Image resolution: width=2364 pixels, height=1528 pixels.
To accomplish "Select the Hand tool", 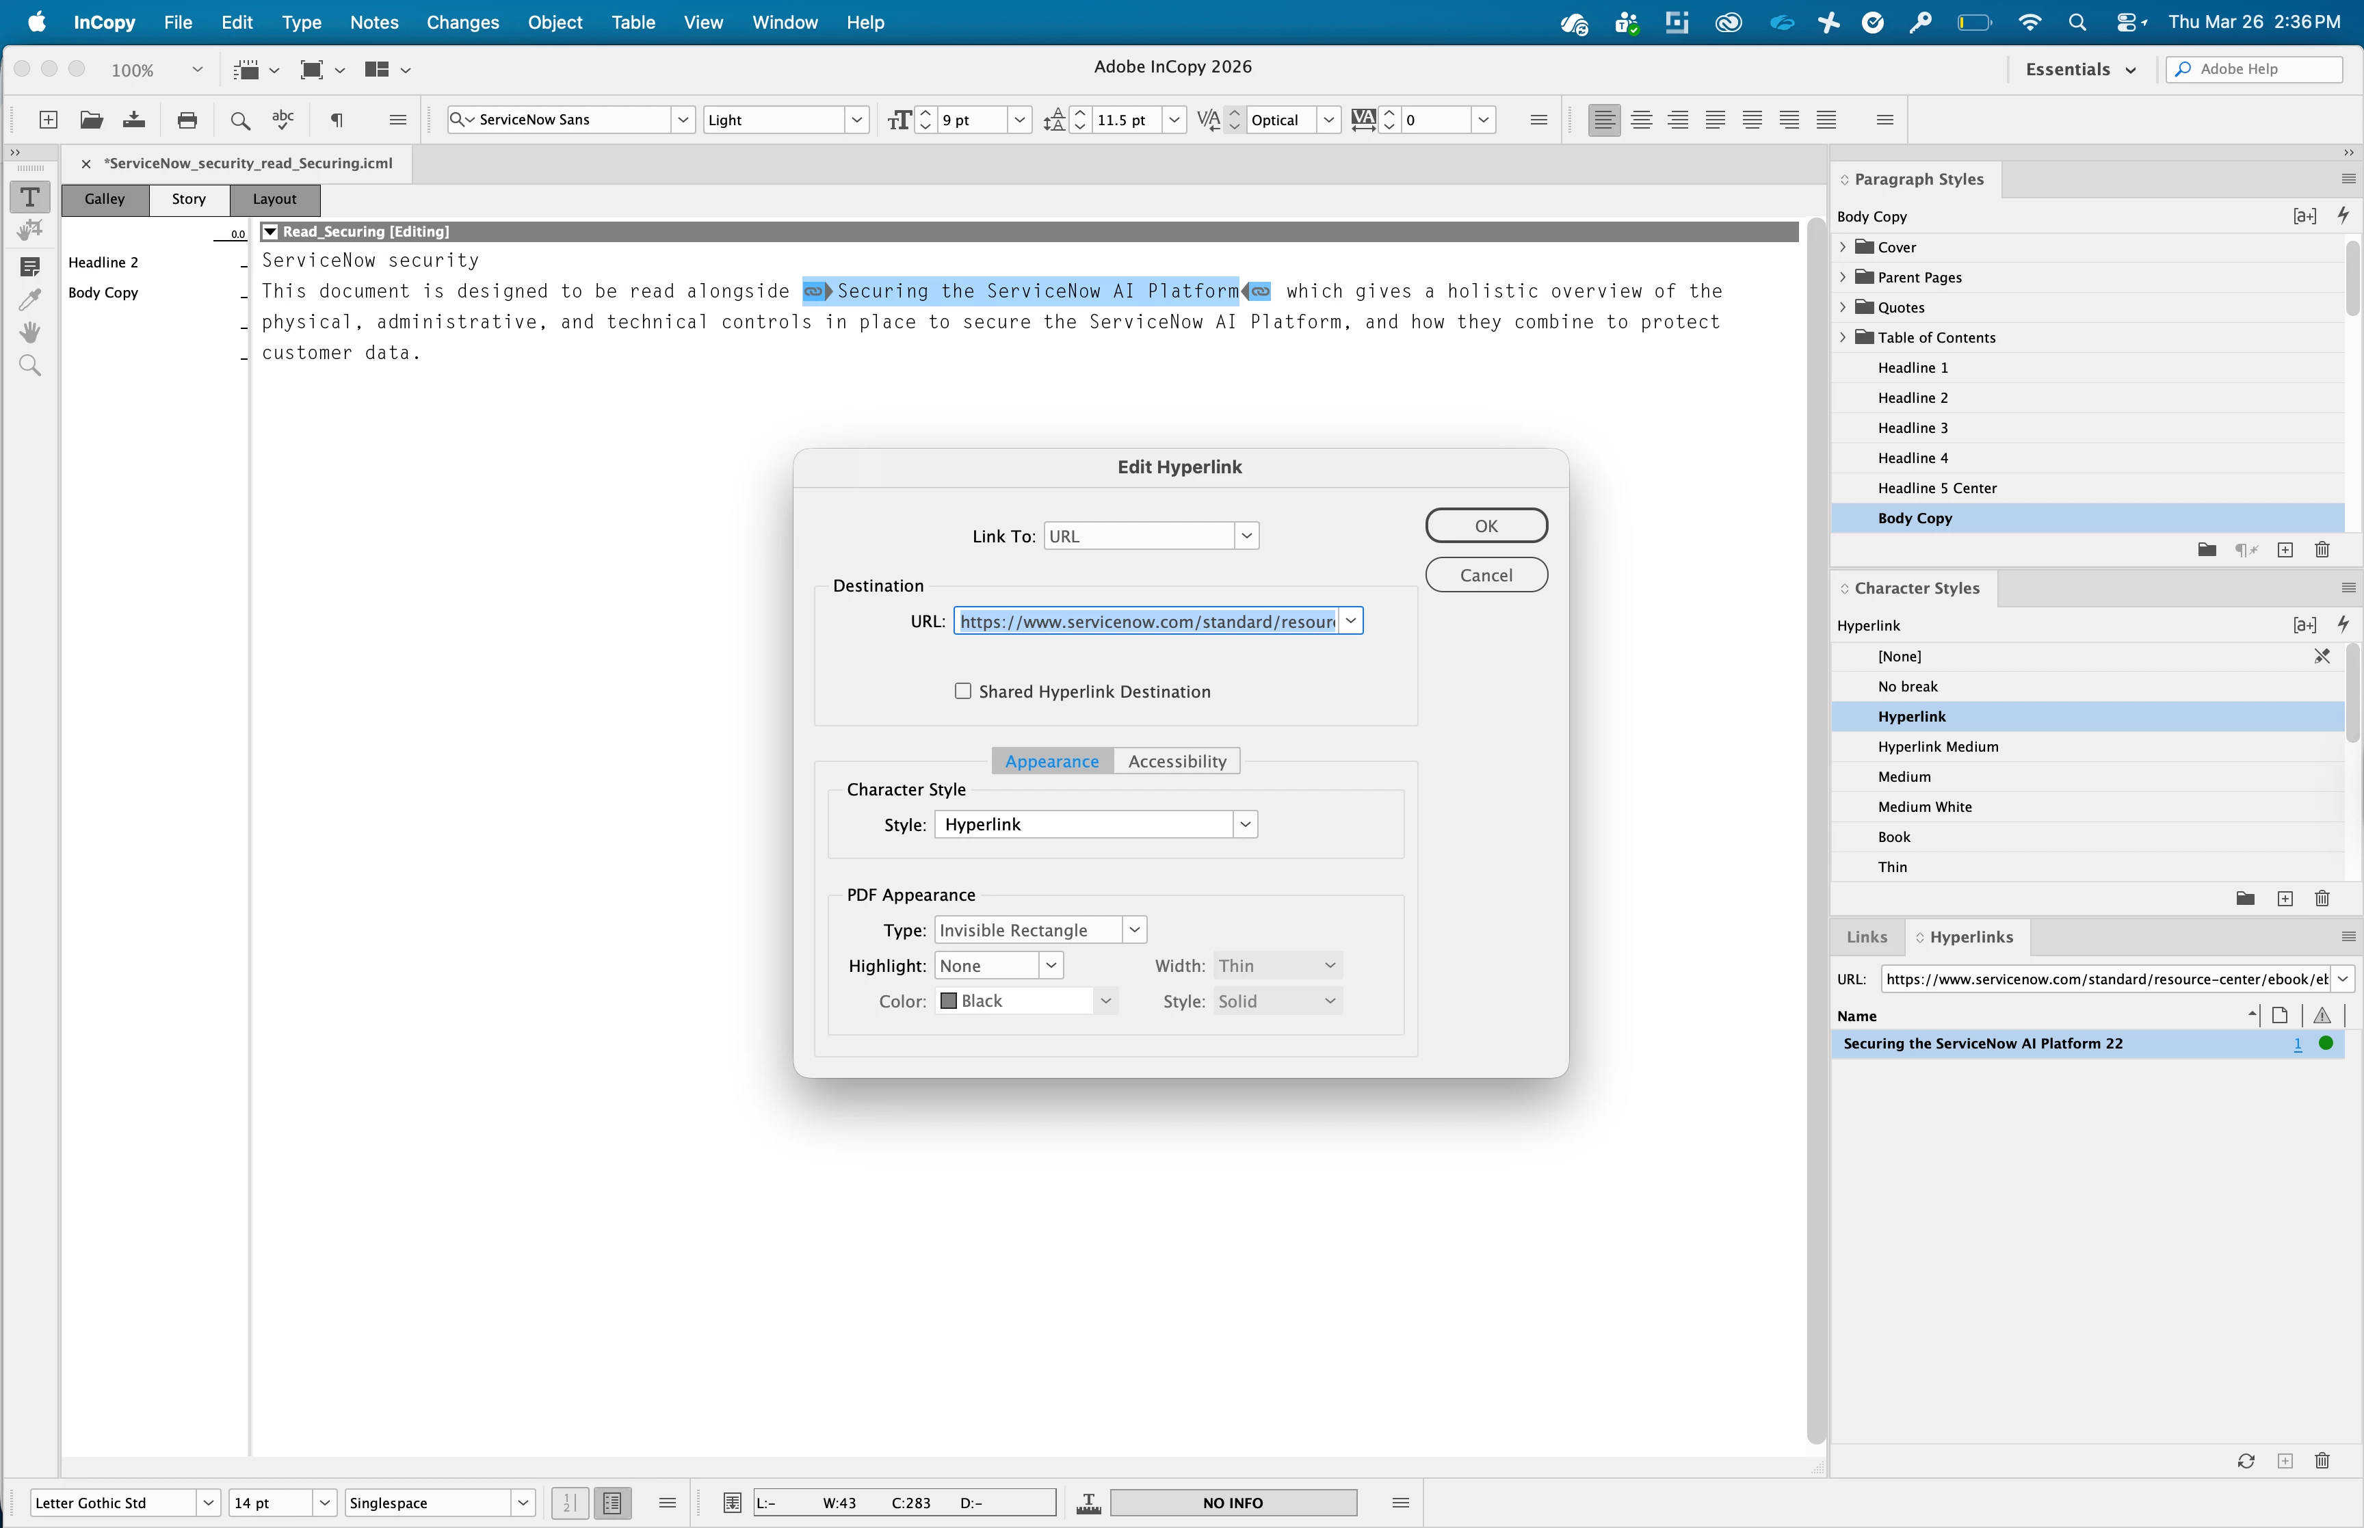I will (x=30, y=332).
